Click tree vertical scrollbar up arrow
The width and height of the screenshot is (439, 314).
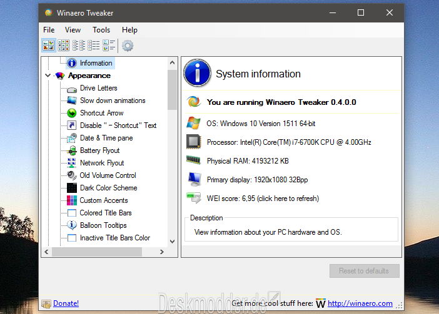pos(172,63)
